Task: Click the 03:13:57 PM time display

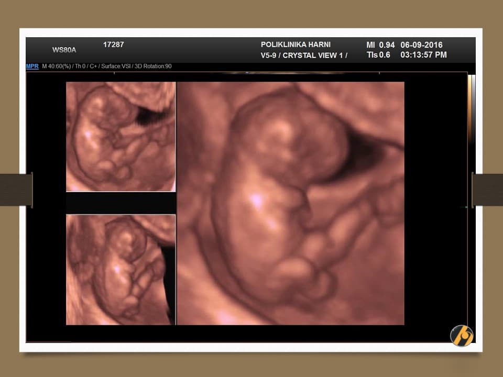Action: point(423,55)
